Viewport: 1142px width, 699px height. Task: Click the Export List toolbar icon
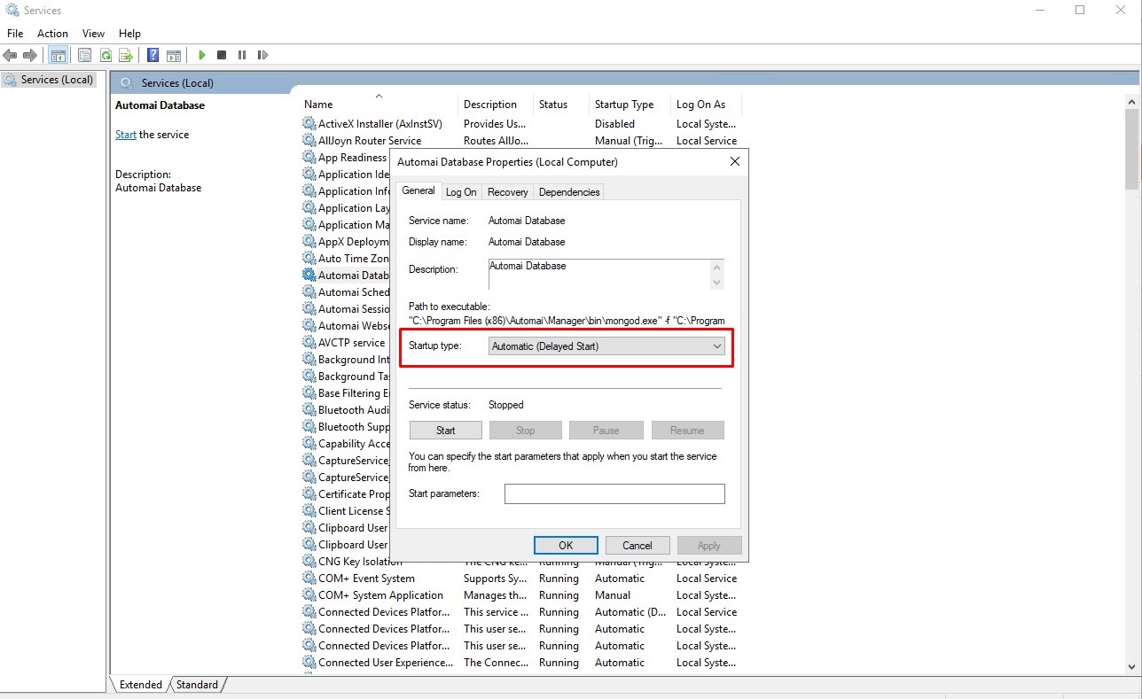[126, 55]
